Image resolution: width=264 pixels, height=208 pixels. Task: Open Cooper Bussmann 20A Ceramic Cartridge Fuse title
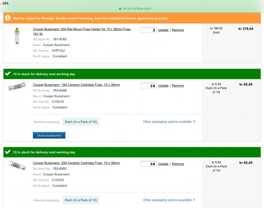click(x=76, y=163)
